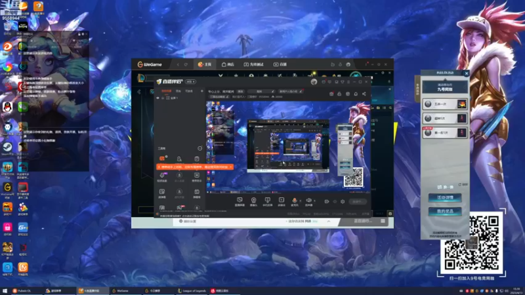Viewport: 525px width, 295px height.
Task: Click the vertical side tab of activity panel
Action: (417, 89)
